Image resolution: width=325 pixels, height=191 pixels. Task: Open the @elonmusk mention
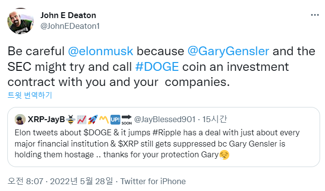101,51
